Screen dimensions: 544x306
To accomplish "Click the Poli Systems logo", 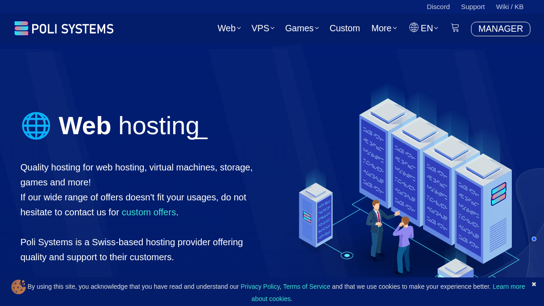I will 64,29.
